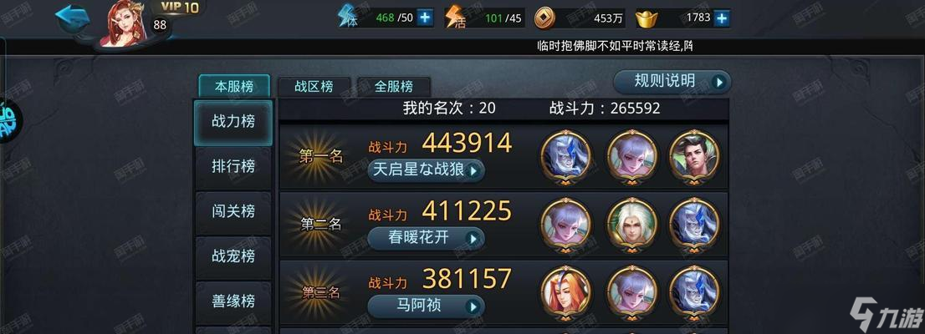Screen dimensions: 925x334
Task: Switch to the 战区榜 tab
Action: pyautogui.click(x=314, y=87)
